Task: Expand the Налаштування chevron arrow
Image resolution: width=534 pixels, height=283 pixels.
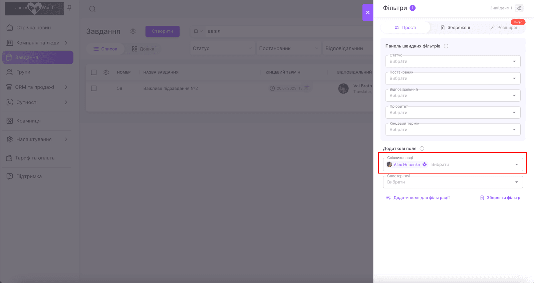Action: [66, 139]
